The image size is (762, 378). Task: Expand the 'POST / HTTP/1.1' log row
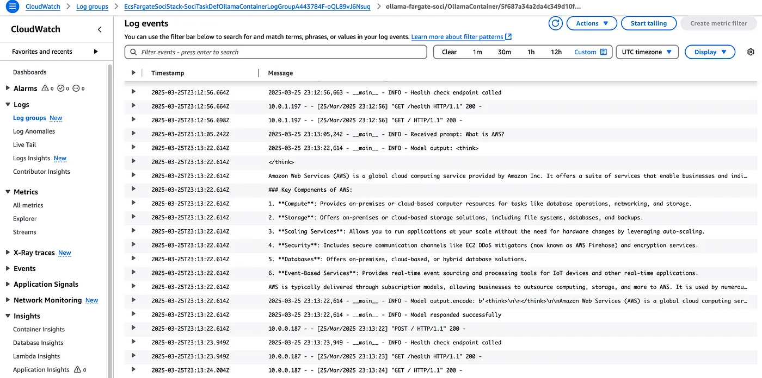point(133,328)
